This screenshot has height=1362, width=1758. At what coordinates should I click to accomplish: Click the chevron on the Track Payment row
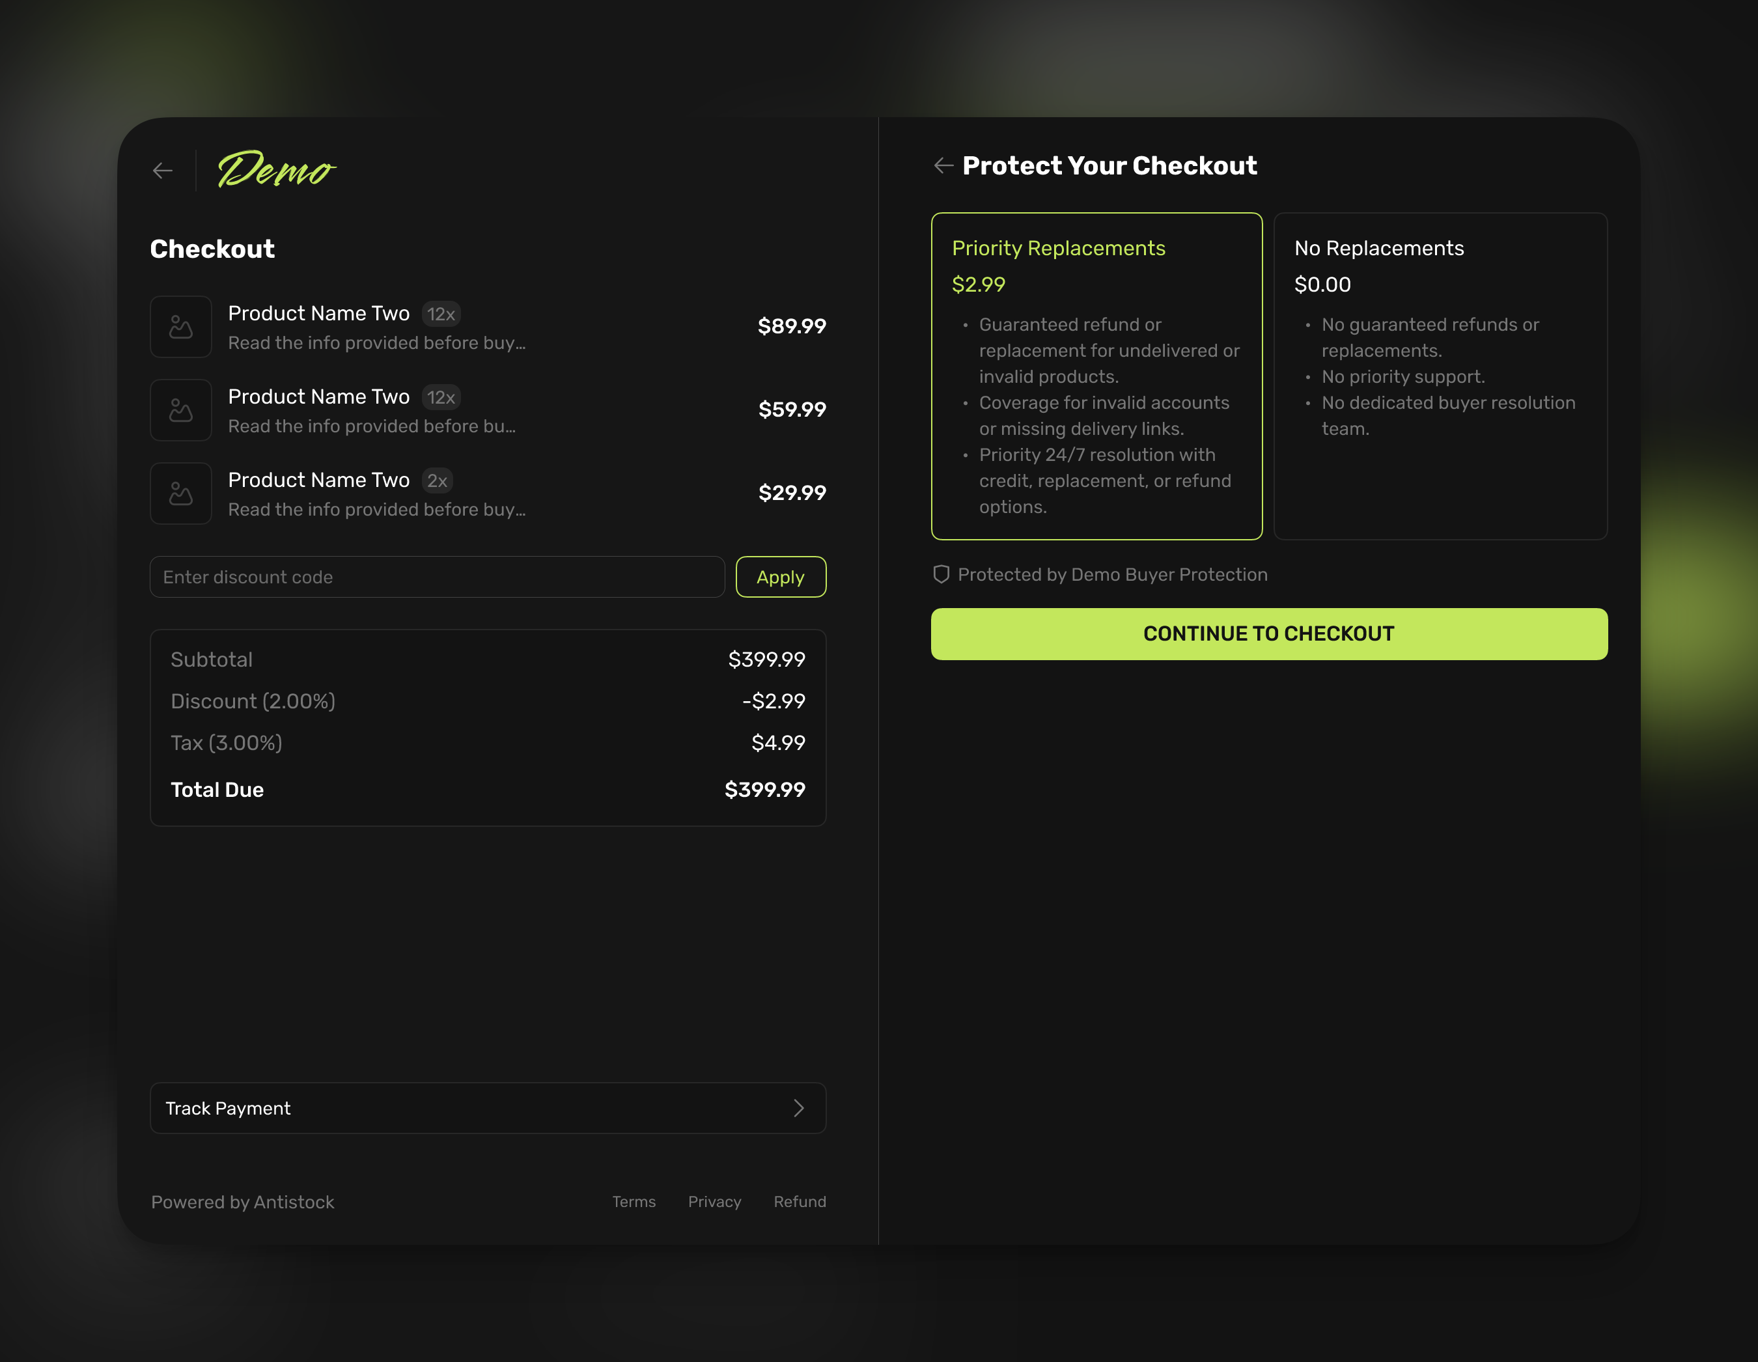[800, 1109]
